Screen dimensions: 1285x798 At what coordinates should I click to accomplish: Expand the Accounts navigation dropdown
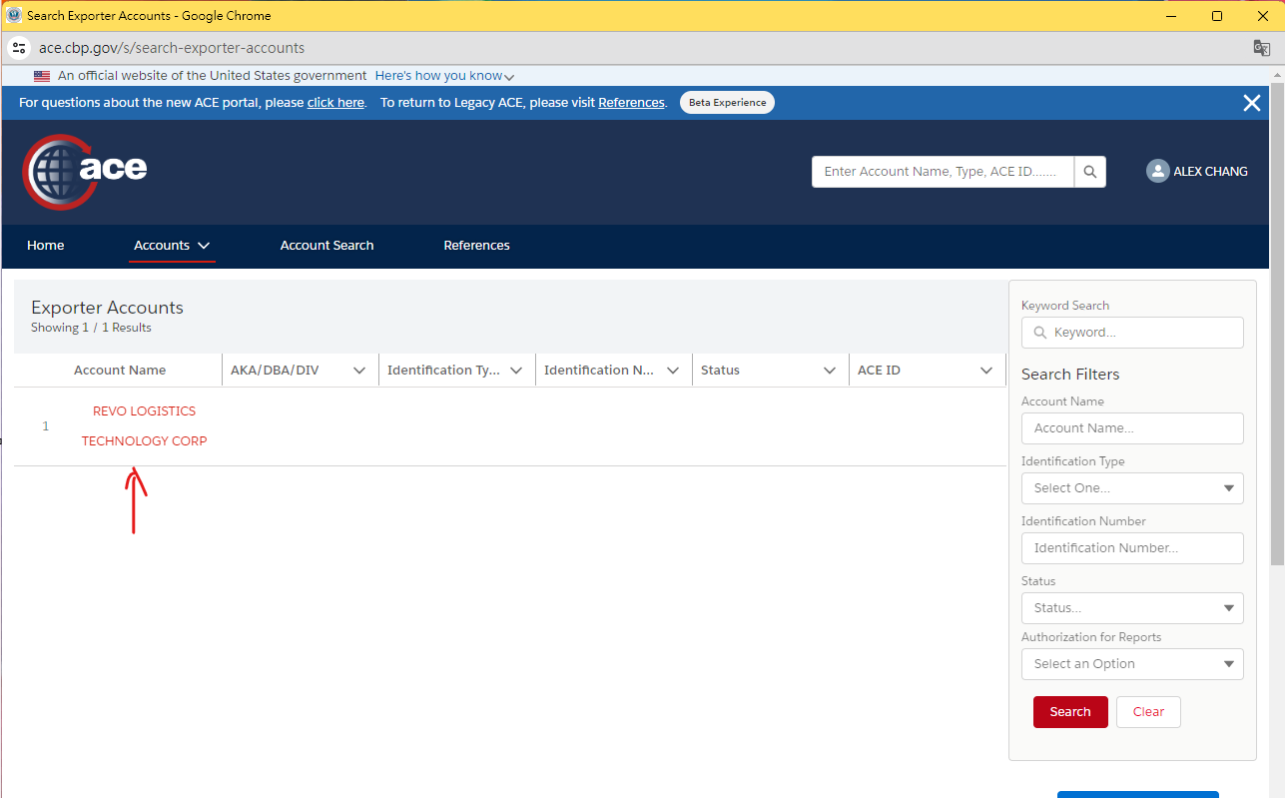205,246
